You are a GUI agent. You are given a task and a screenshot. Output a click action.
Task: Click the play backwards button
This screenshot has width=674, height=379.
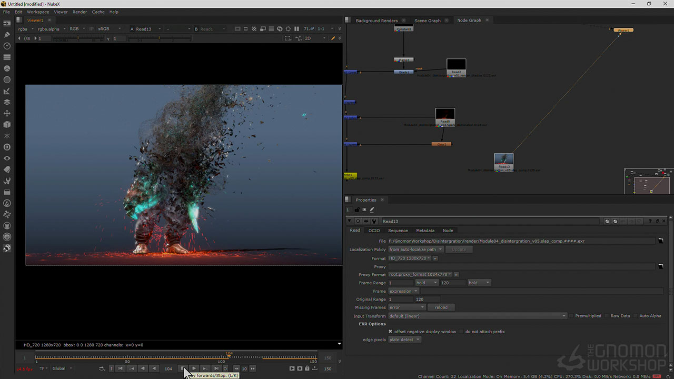[154, 368]
